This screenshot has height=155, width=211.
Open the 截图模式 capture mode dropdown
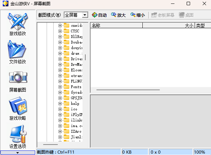tap(85, 15)
